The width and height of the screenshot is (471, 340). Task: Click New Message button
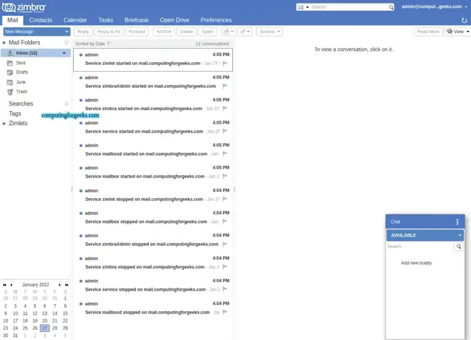[x=33, y=32]
